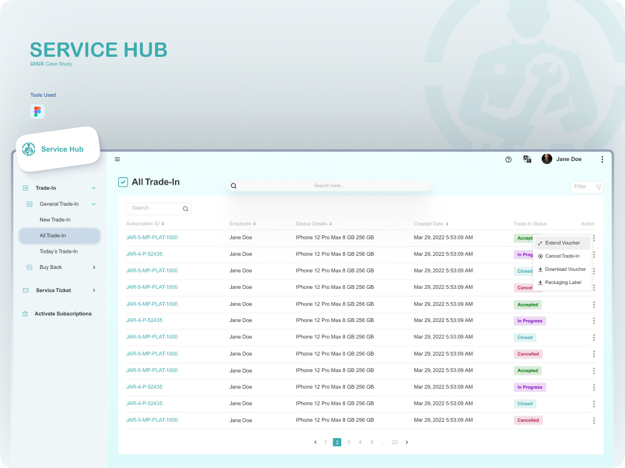Open Today's Trade-In in the sidebar

[59, 251]
